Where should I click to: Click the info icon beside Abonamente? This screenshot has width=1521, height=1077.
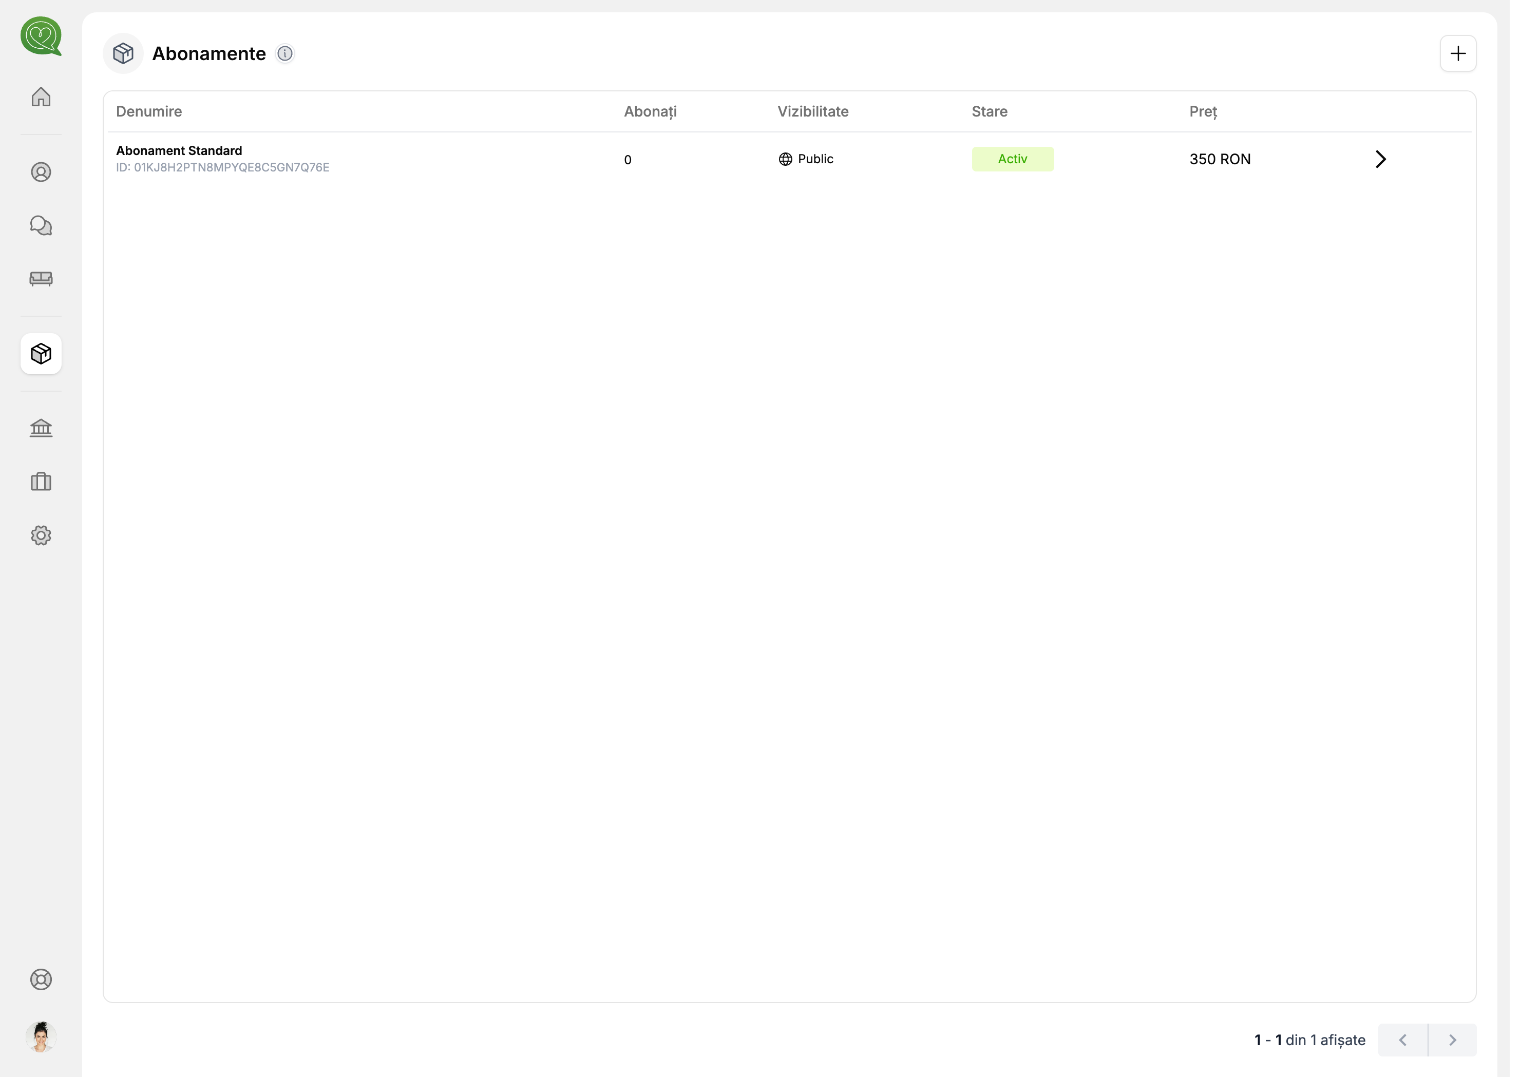click(x=285, y=54)
